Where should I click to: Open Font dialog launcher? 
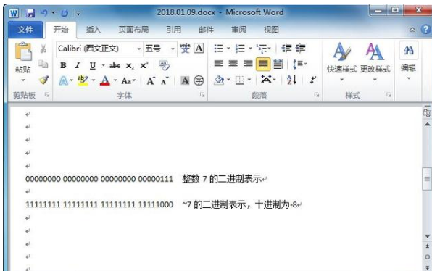(x=202, y=95)
